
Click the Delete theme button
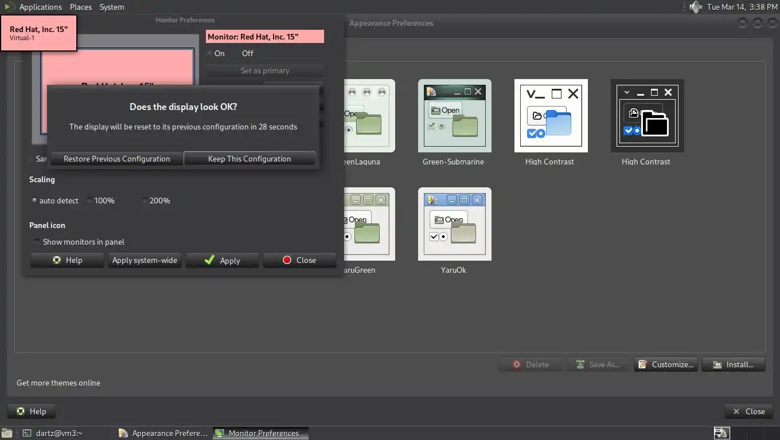tap(531, 364)
